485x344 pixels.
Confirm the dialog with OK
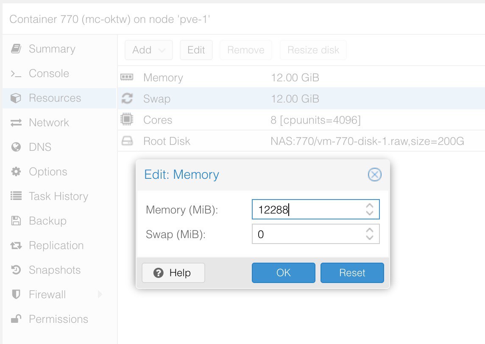(283, 272)
